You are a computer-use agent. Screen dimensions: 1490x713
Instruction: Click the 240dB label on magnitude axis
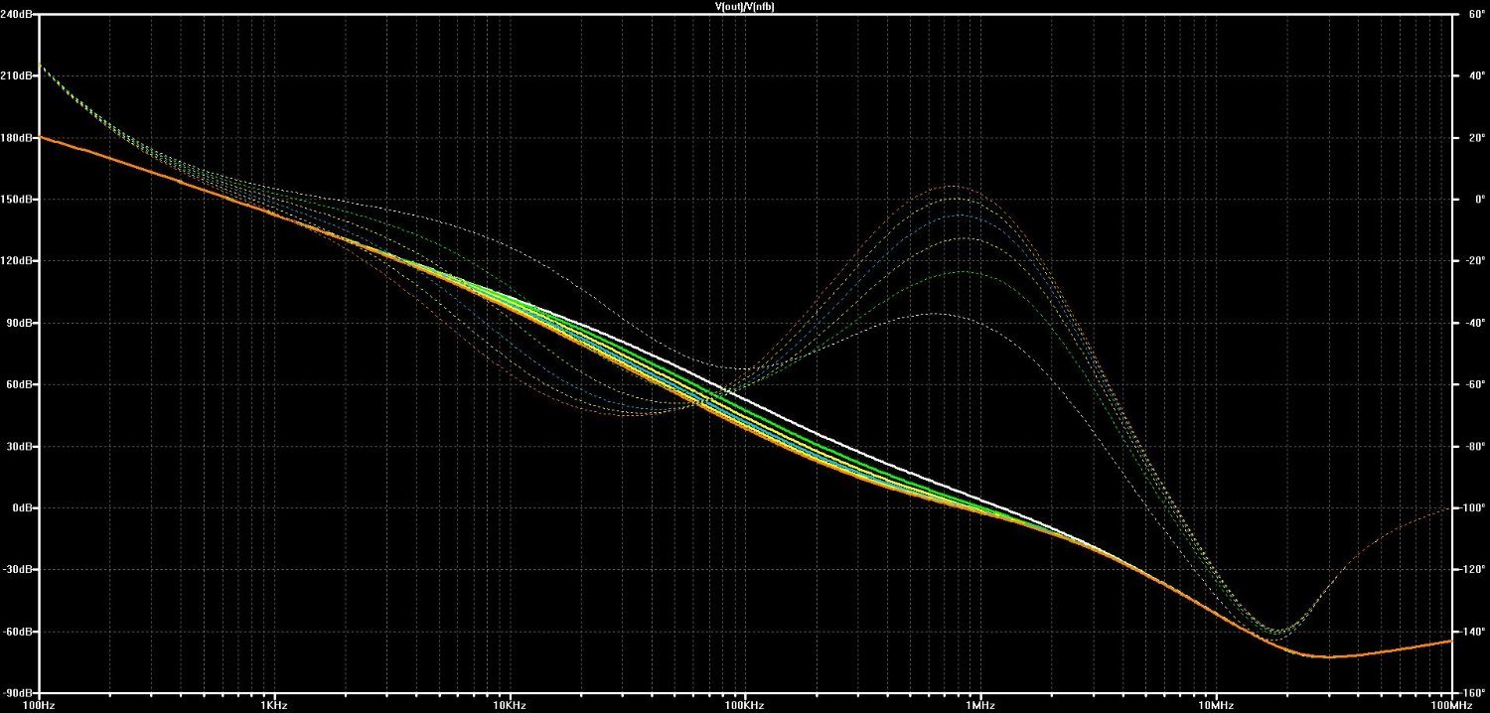click(x=18, y=15)
